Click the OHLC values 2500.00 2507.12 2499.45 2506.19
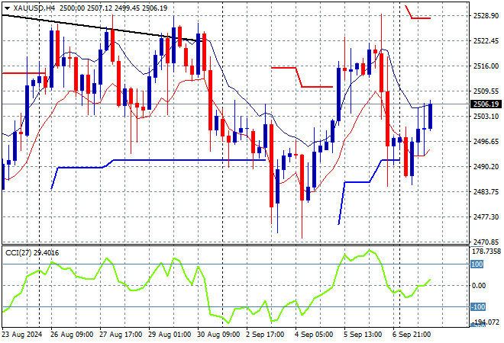 pyautogui.click(x=113, y=8)
